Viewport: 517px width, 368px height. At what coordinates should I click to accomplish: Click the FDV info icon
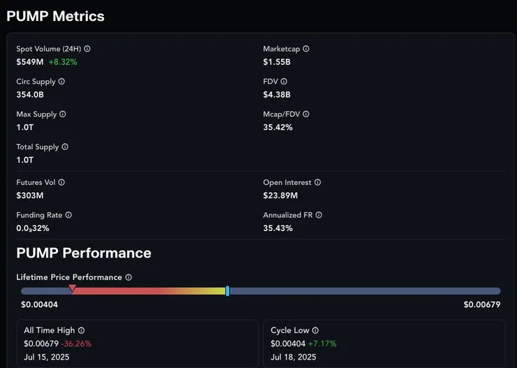[284, 82]
